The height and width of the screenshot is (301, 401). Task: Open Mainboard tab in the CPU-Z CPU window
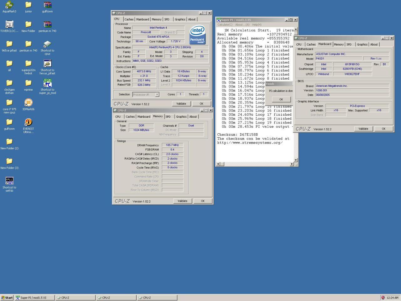point(143,19)
